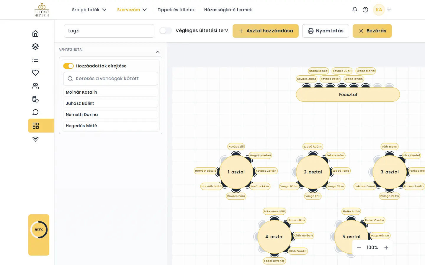425x265 pixels.
Task: Select the 1. asztal round table
Action: click(x=236, y=172)
